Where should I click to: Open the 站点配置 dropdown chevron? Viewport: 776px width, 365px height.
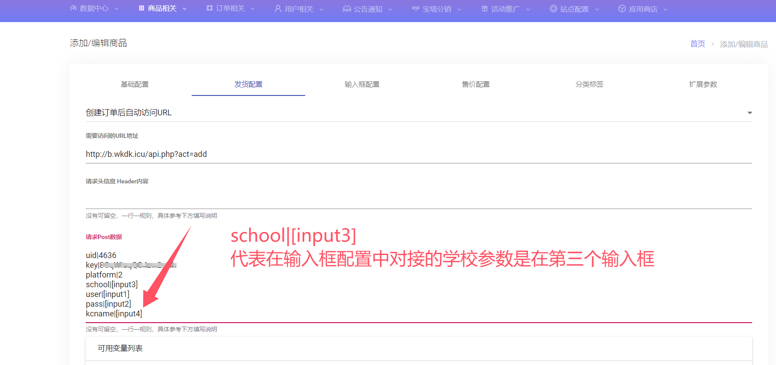(597, 9)
